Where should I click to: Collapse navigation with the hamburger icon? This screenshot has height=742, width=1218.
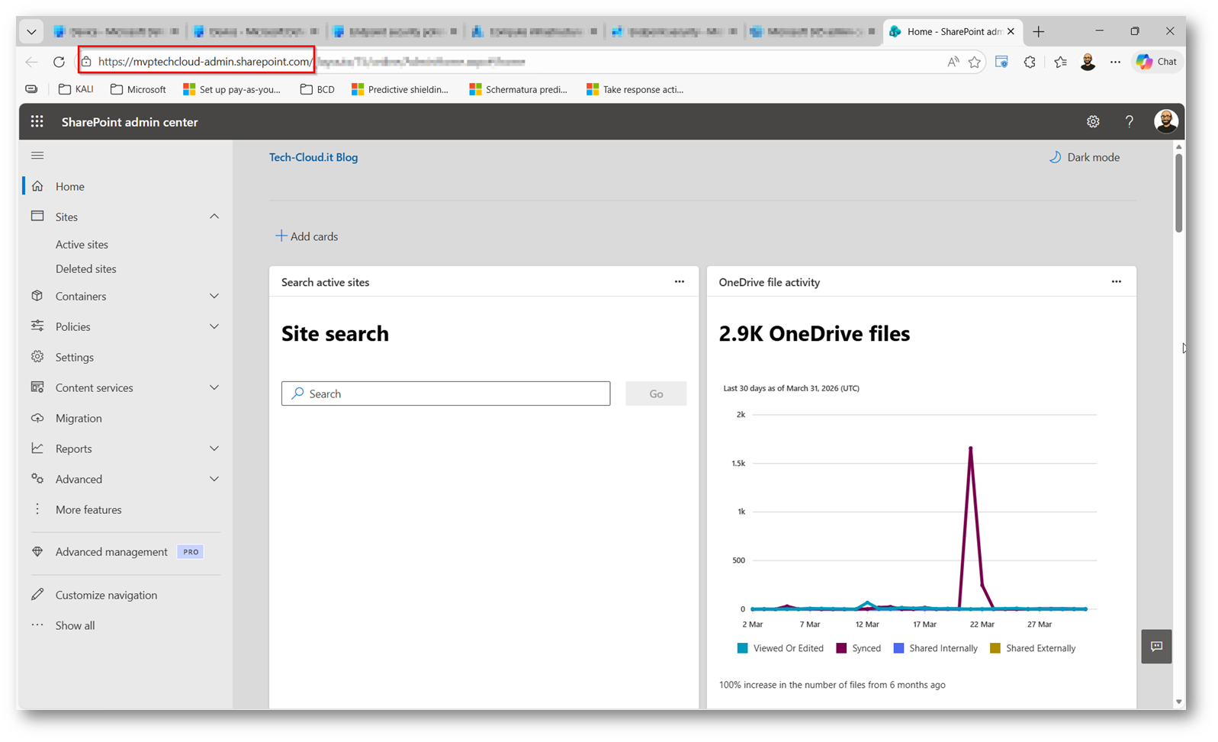[x=37, y=156]
